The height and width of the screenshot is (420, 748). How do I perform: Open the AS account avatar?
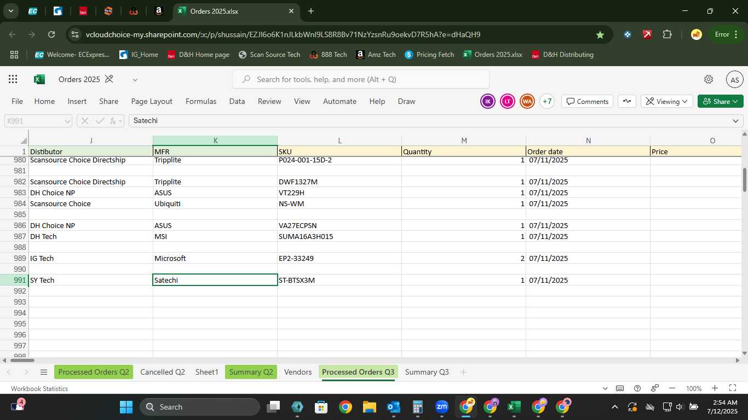pyautogui.click(x=735, y=80)
